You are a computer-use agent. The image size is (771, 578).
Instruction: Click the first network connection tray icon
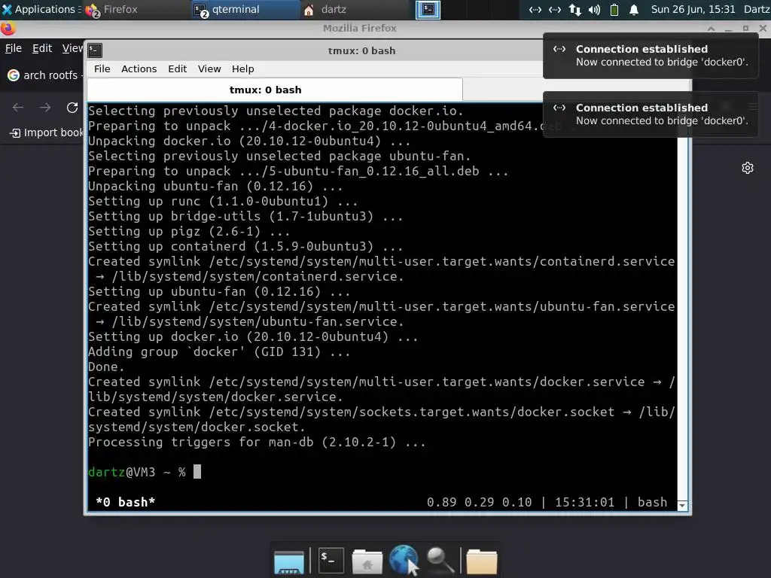coord(535,10)
